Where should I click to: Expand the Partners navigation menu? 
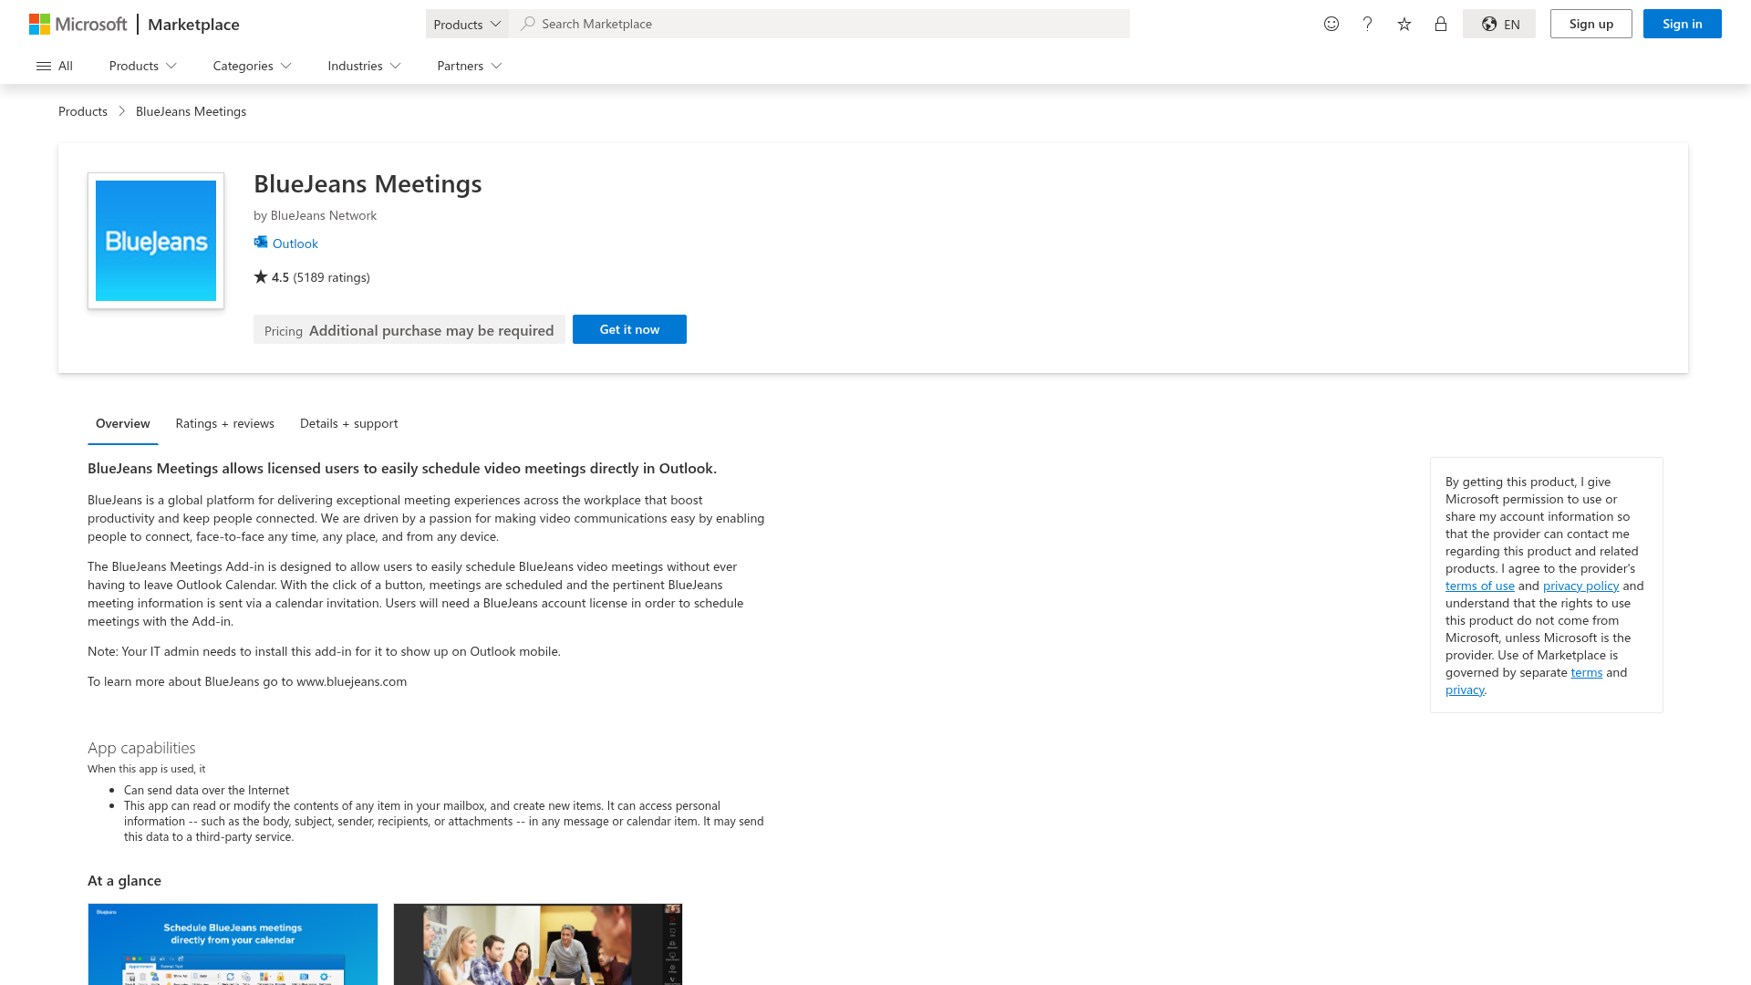pyautogui.click(x=469, y=66)
